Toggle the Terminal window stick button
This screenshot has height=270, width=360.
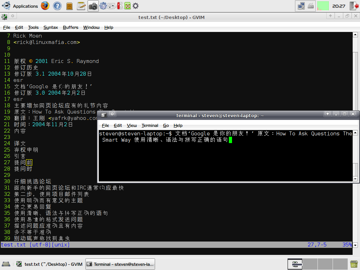pyautogui.click(x=112, y=114)
